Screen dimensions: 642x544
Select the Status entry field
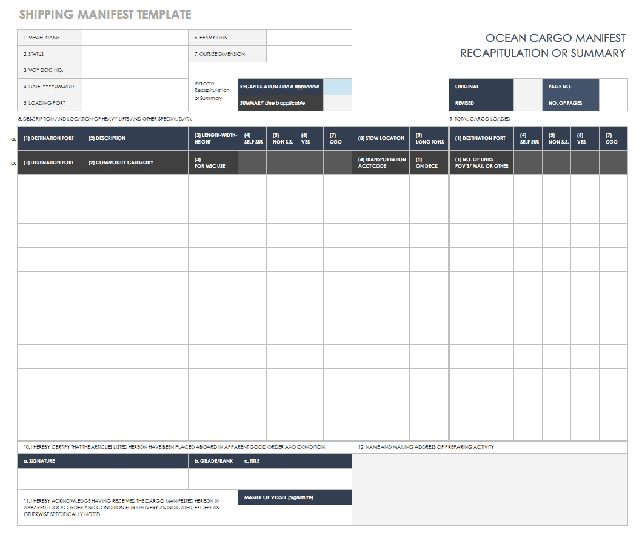135,54
